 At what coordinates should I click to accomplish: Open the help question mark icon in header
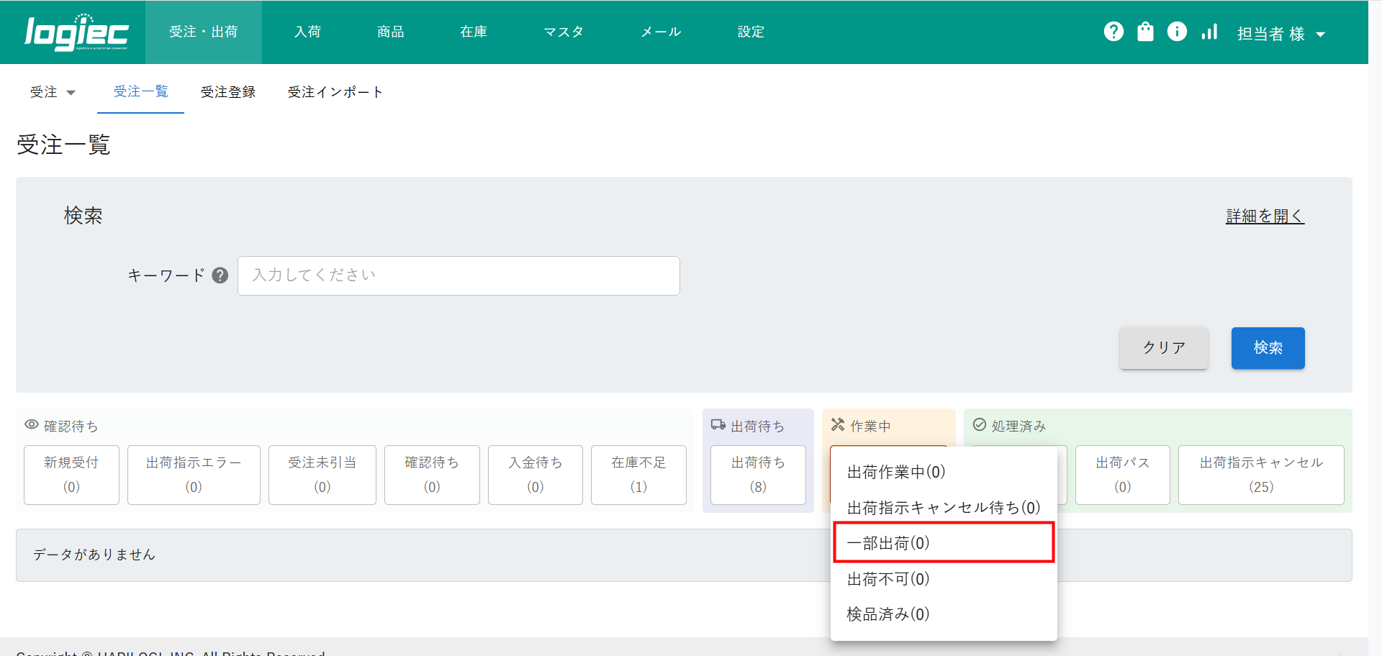(x=1114, y=32)
